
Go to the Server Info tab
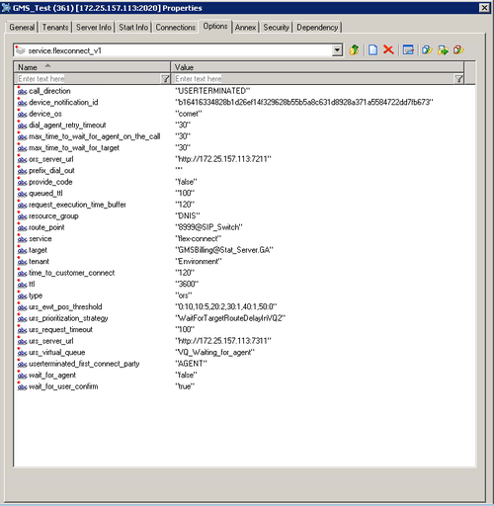pyautogui.click(x=94, y=28)
